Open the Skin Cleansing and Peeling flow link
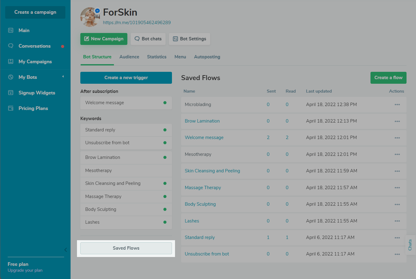The height and width of the screenshot is (279, 416). 212,171
